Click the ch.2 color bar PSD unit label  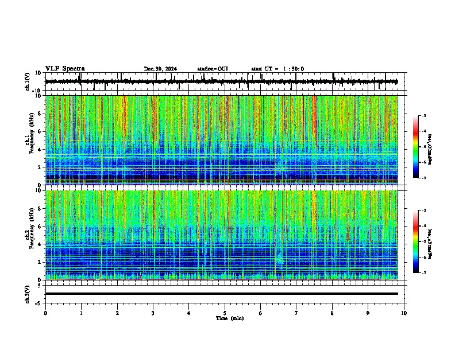(430, 244)
